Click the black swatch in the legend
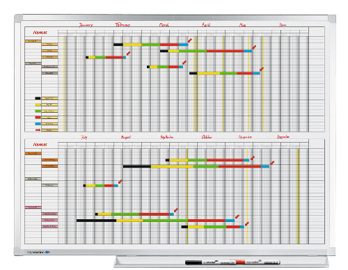 38,98
